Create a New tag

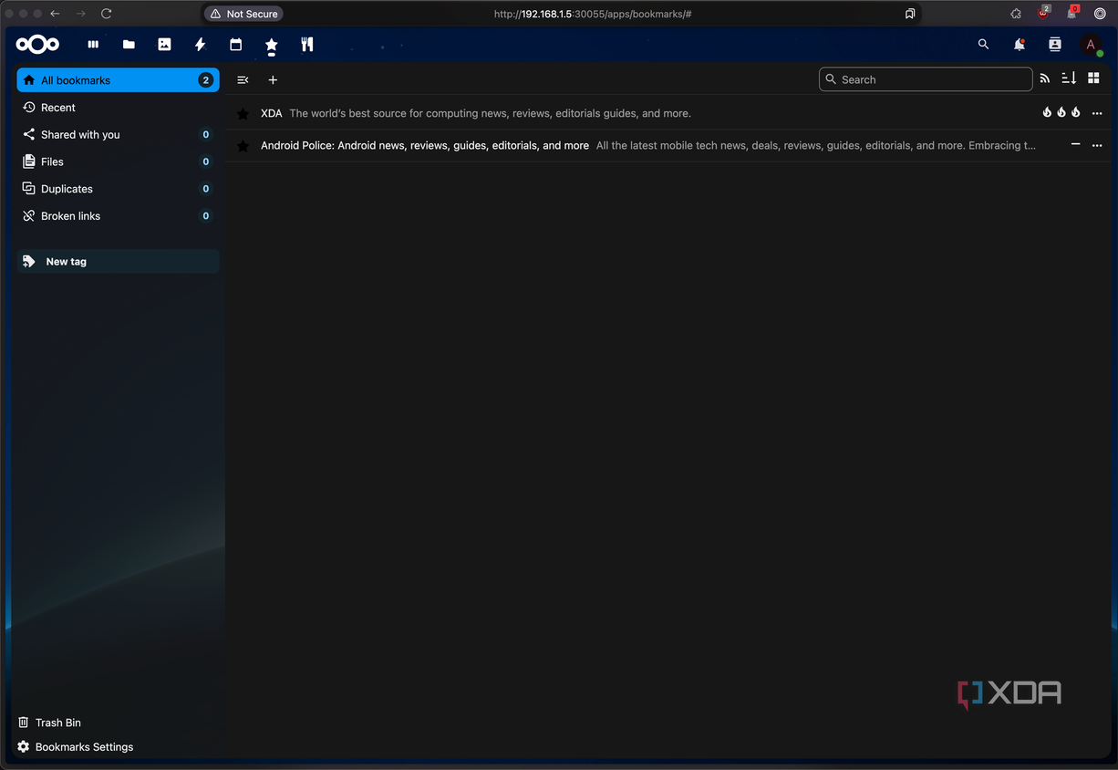[x=118, y=262]
